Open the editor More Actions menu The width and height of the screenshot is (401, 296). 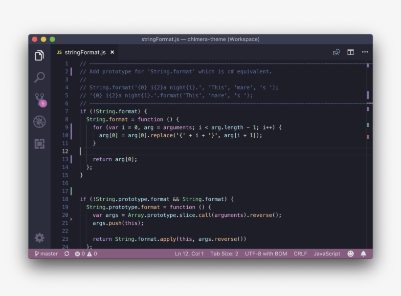pos(365,52)
